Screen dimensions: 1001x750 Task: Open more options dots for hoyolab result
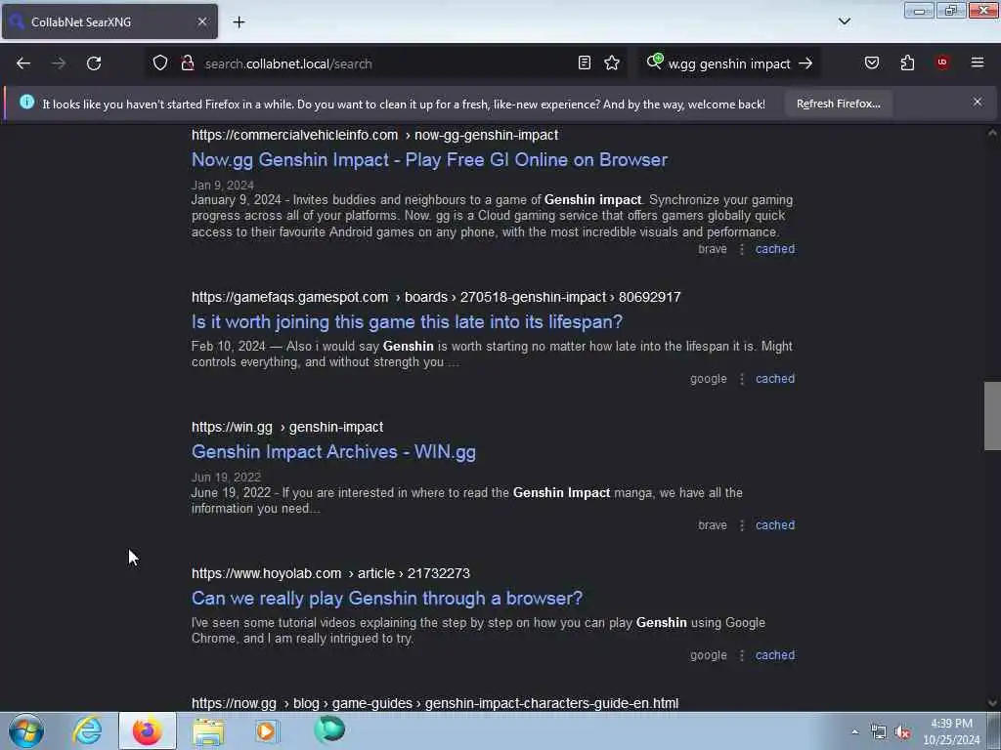pyautogui.click(x=741, y=655)
